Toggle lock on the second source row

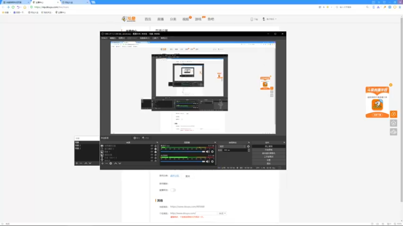pyautogui.click(x=156, y=149)
